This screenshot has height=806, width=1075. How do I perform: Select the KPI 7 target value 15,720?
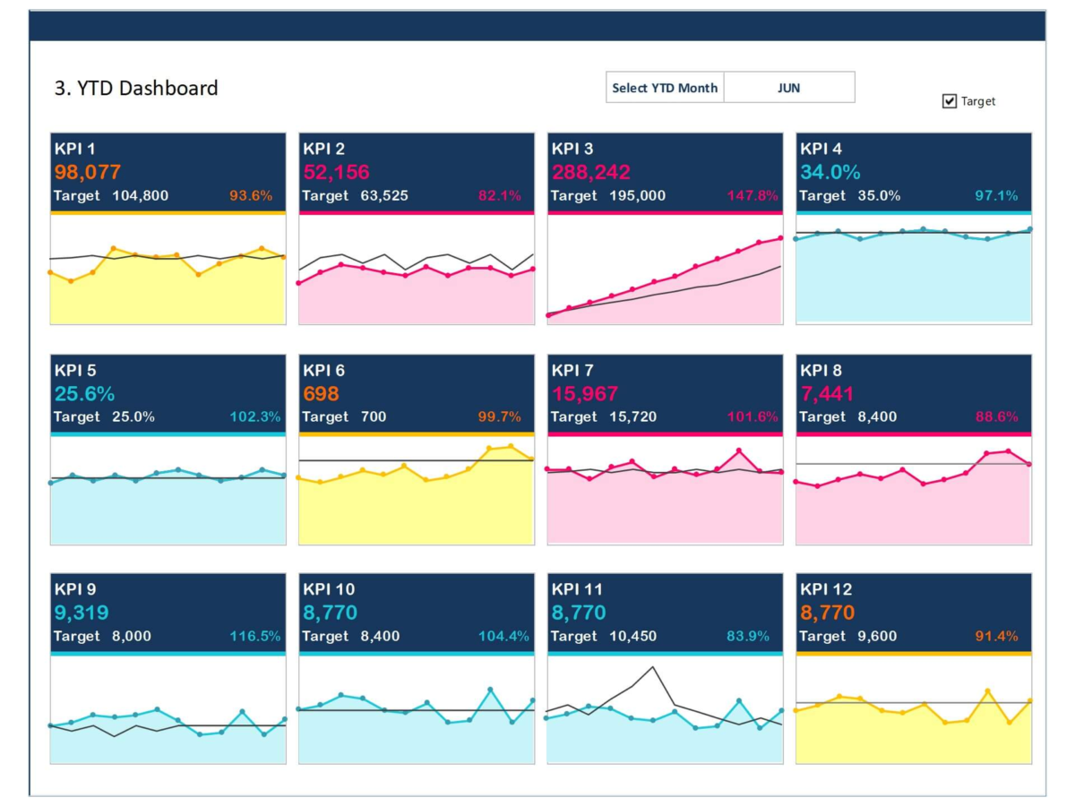point(632,416)
